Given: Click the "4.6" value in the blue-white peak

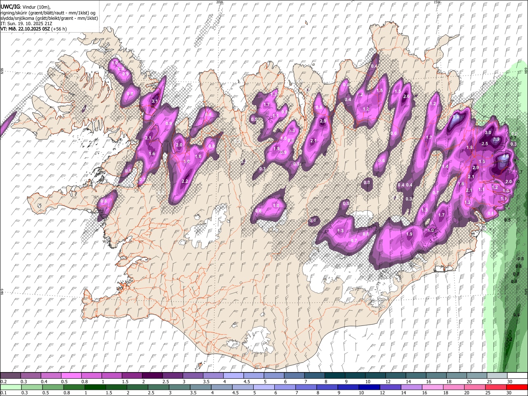Looking at the screenshot, I should click(x=505, y=157).
